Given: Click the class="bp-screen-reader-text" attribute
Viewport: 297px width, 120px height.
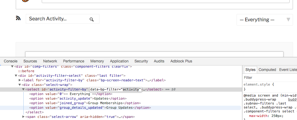Looking at the screenshot, I should click(116, 80).
